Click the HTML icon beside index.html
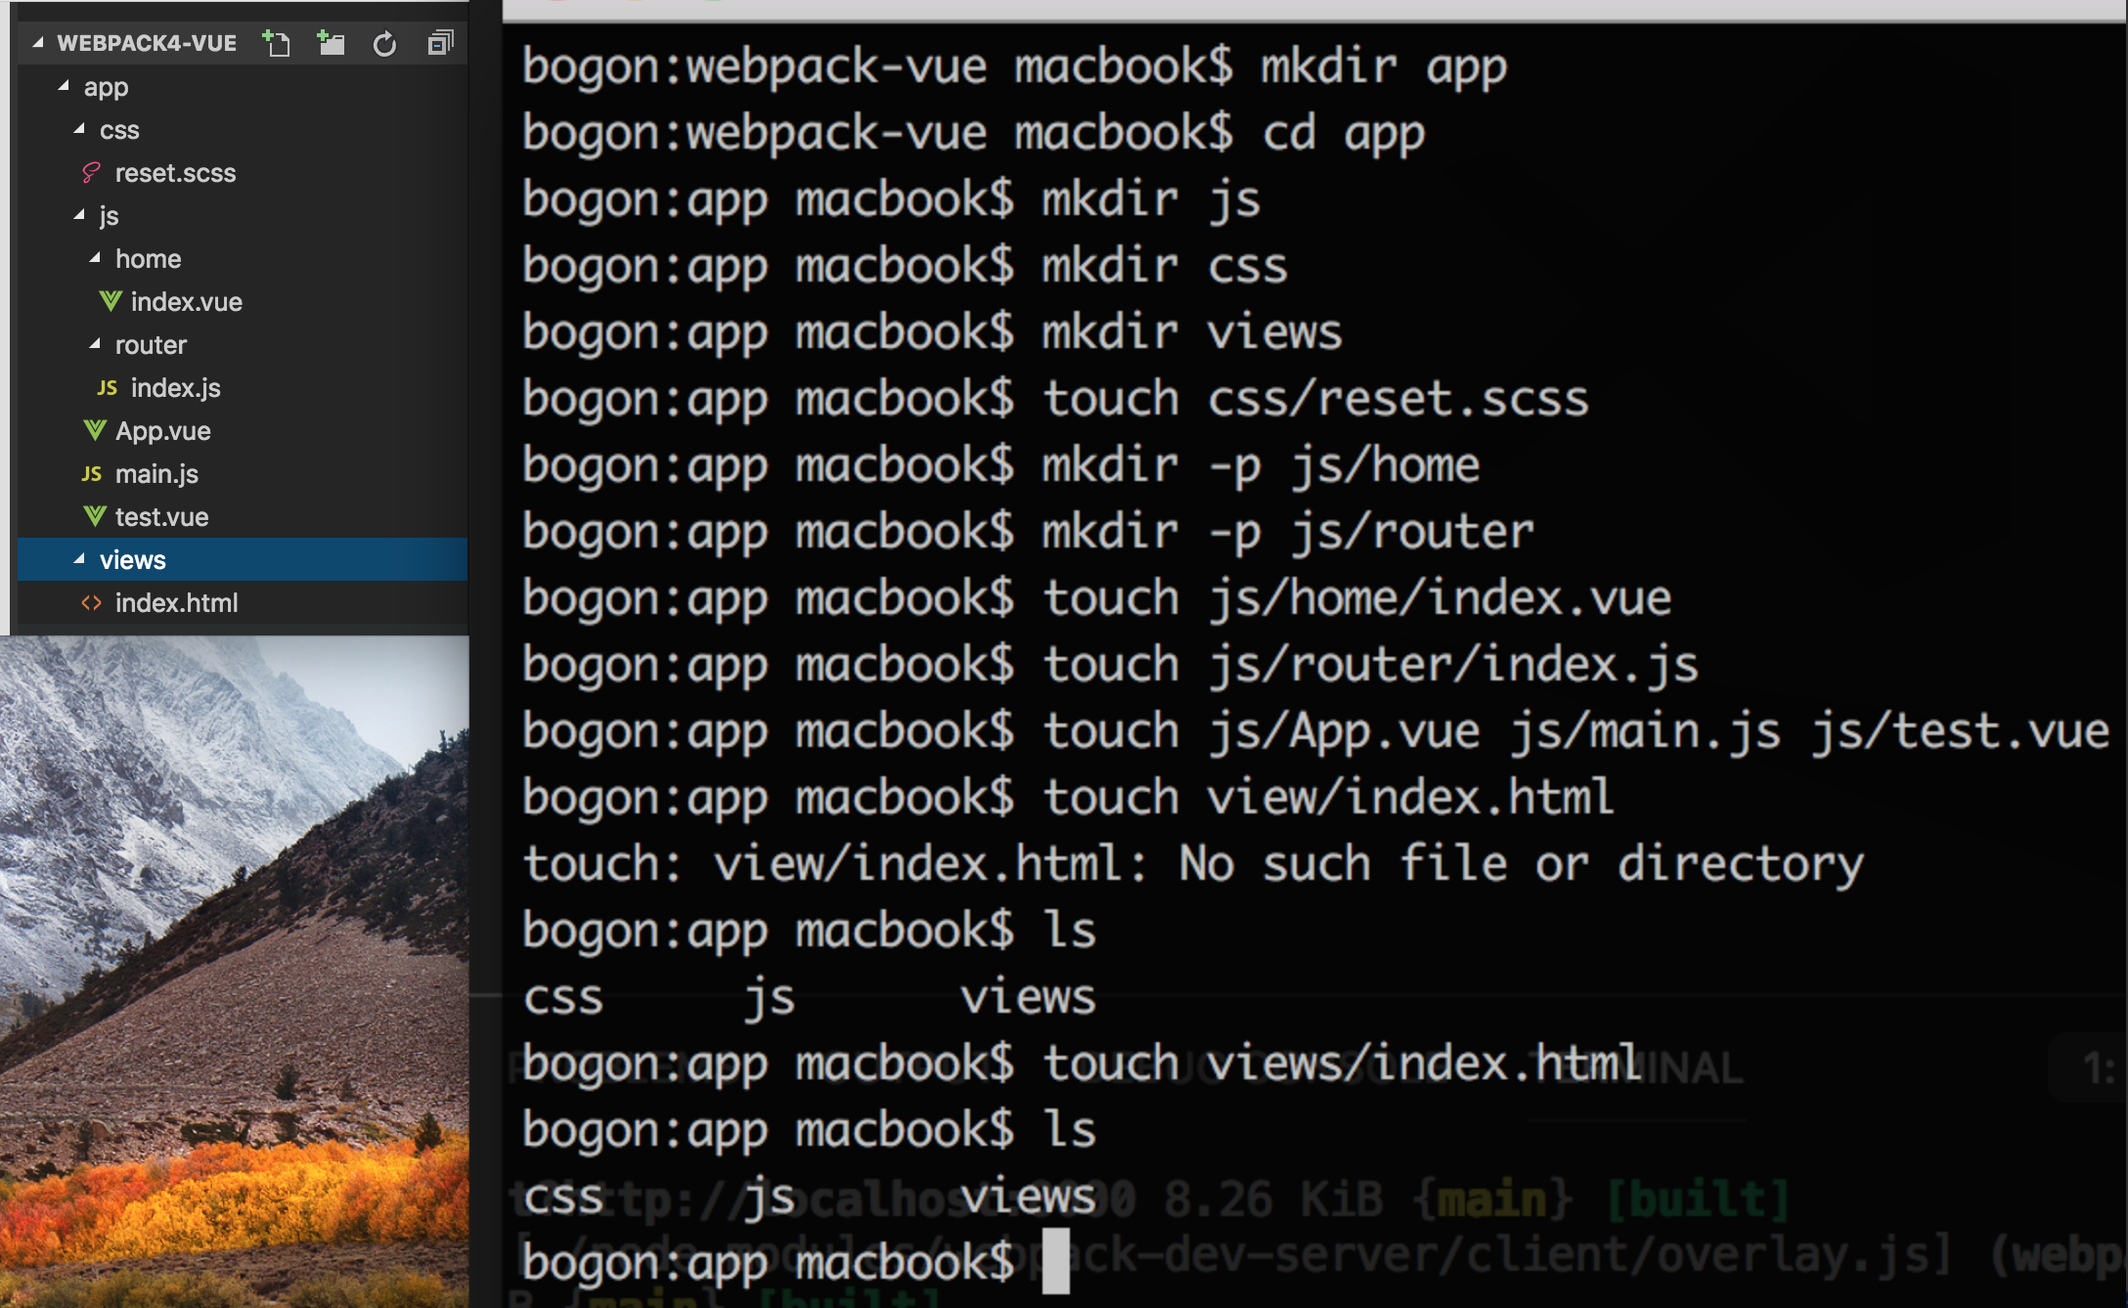The height and width of the screenshot is (1308, 2128). [x=92, y=603]
